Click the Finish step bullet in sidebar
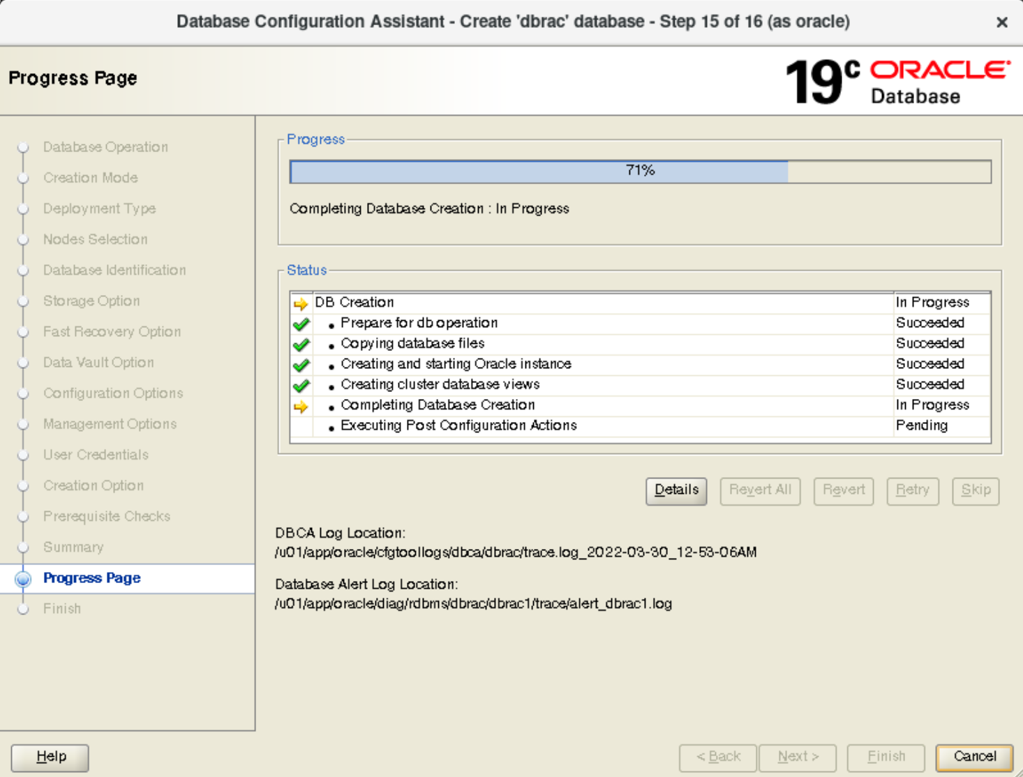This screenshot has width=1023, height=777. point(23,609)
